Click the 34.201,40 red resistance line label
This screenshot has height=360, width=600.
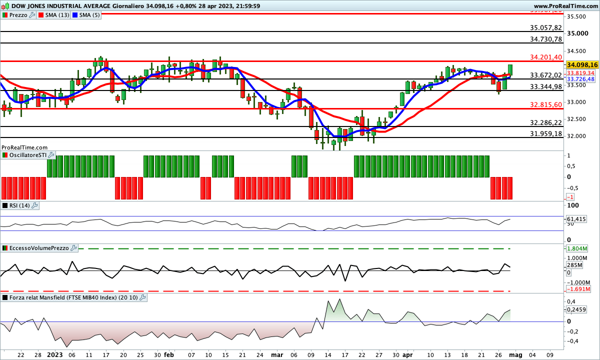click(x=545, y=57)
